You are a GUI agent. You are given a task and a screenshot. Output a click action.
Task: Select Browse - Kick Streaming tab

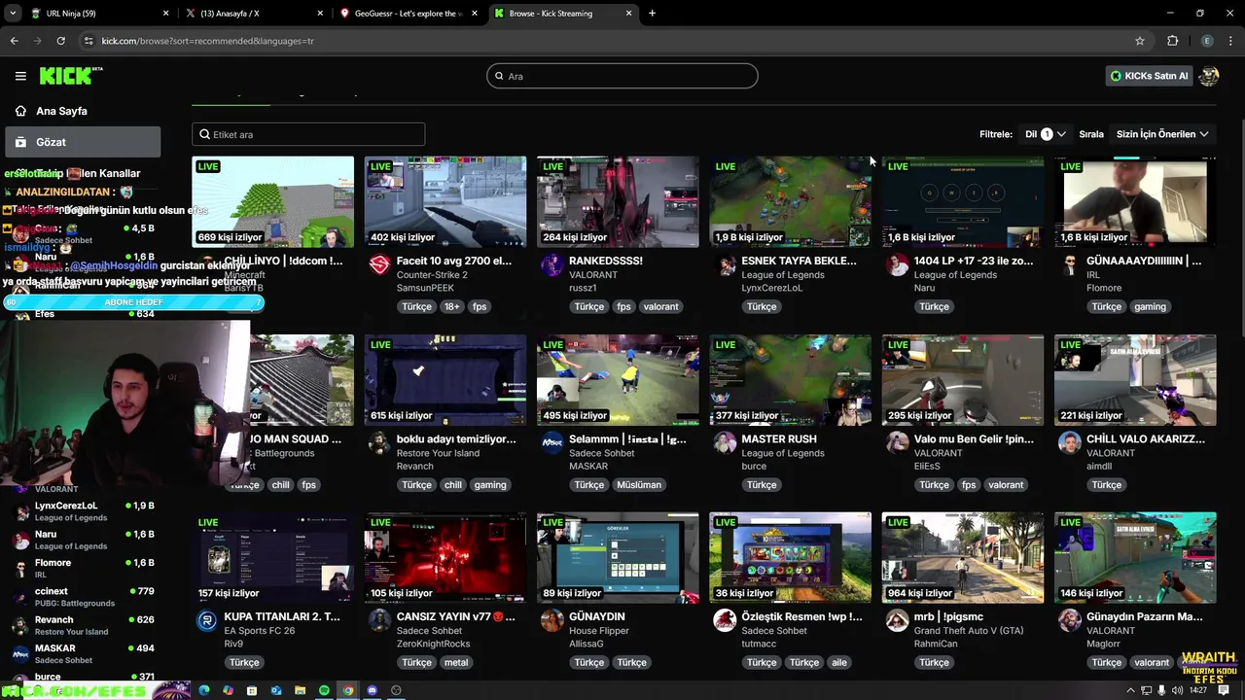(564, 14)
